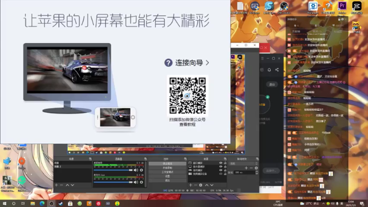368x207 pixels.
Task: Open the hamburger menu in dark streaming window
Action: (x=262, y=58)
